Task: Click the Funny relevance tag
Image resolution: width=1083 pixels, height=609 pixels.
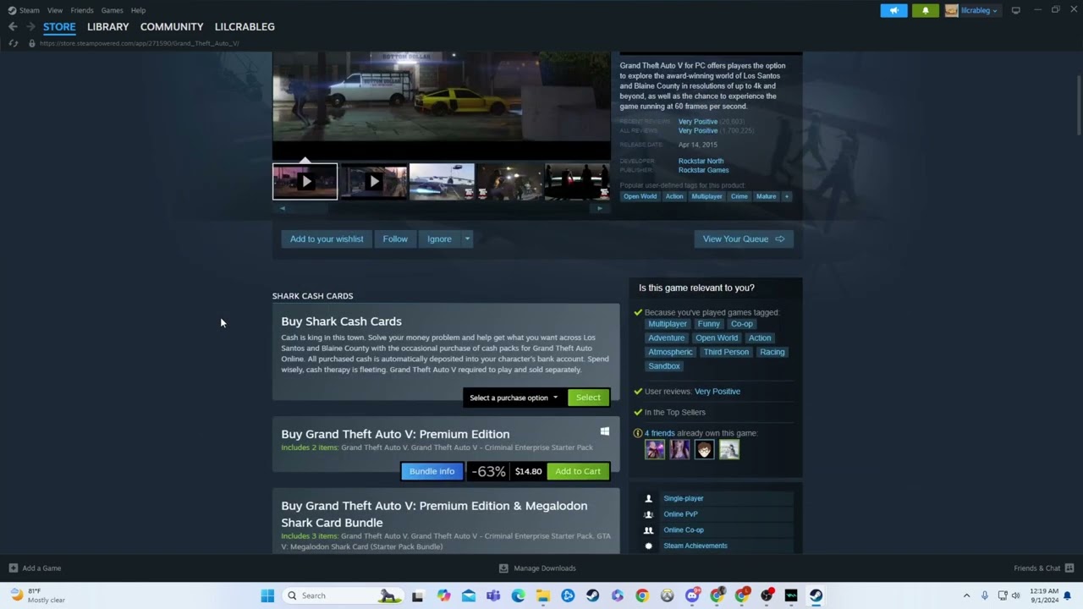Action: pyautogui.click(x=709, y=324)
